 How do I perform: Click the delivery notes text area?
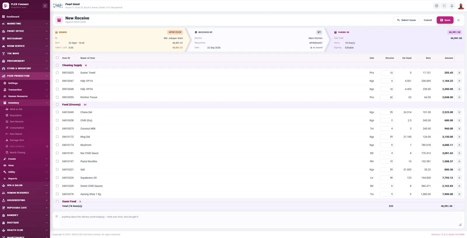point(261,220)
